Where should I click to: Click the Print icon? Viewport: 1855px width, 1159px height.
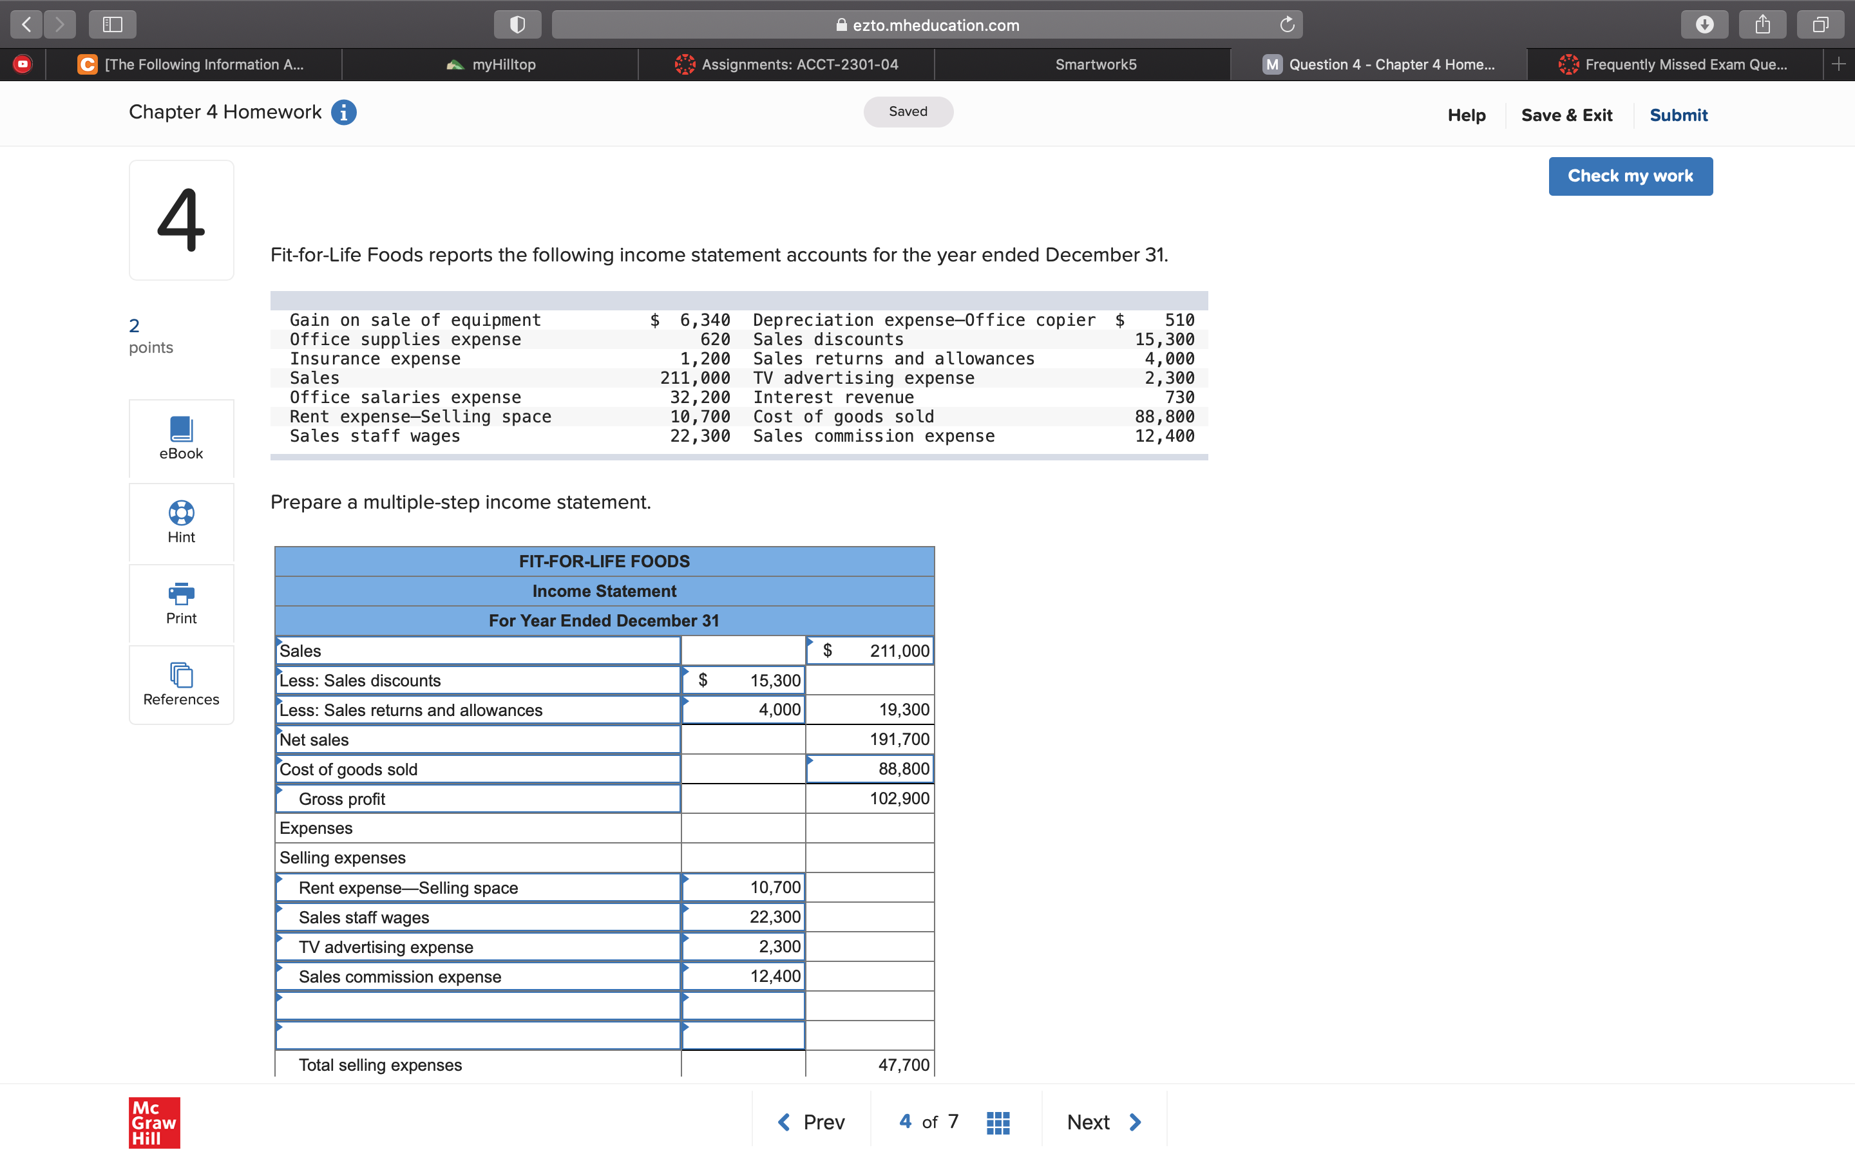(181, 593)
